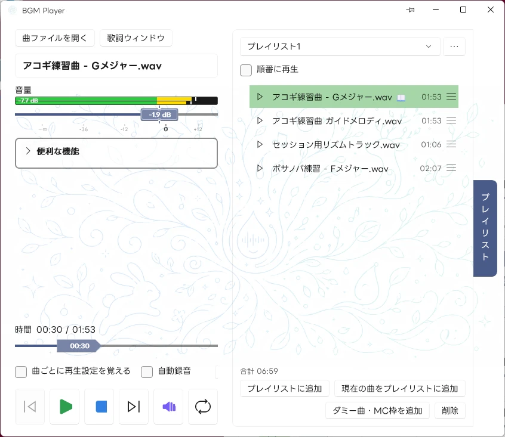Screen dimensions: 505x437
Task: Click the +12 mark on volume scale
Action: point(198,129)
